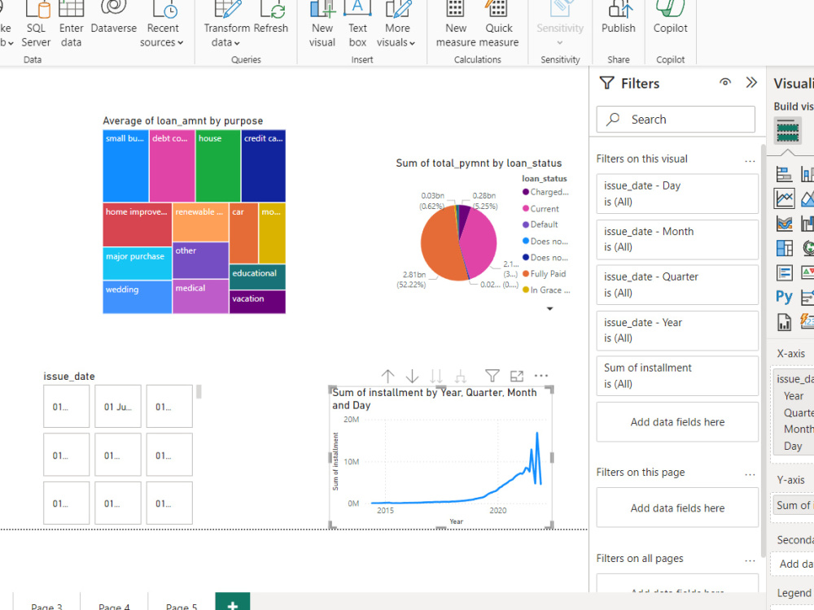
Task: Collapse the Filters pane
Action: click(751, 82)
